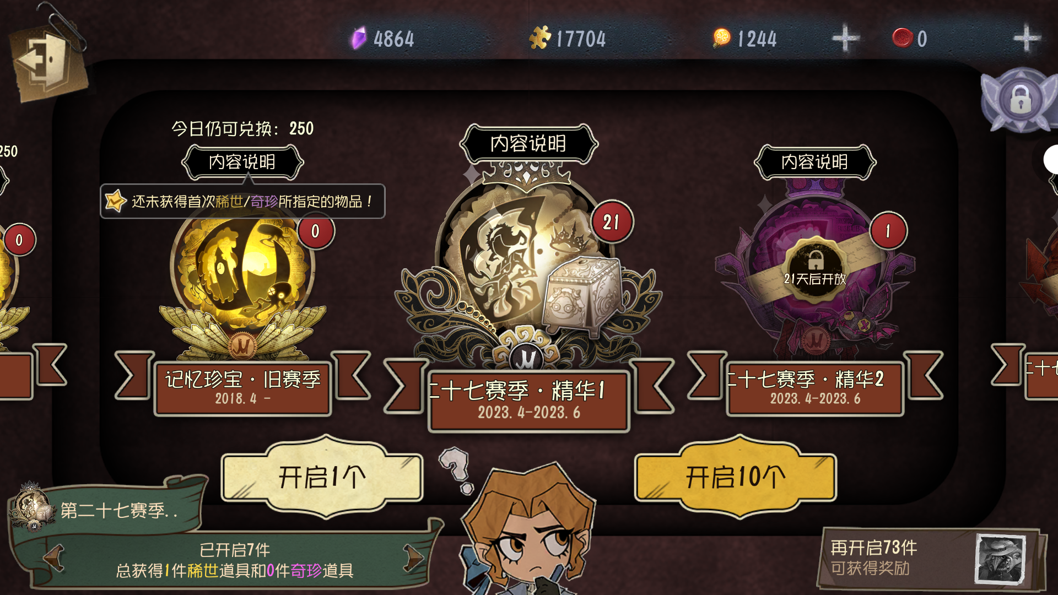The image size is (1058, 595).
Task: Tap the purple fragment currency icon
Action: (x=359, y=39)
